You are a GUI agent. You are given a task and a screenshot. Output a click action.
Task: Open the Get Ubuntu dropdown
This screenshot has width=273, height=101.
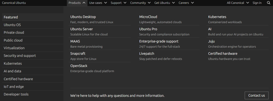(x=165, y=3)
